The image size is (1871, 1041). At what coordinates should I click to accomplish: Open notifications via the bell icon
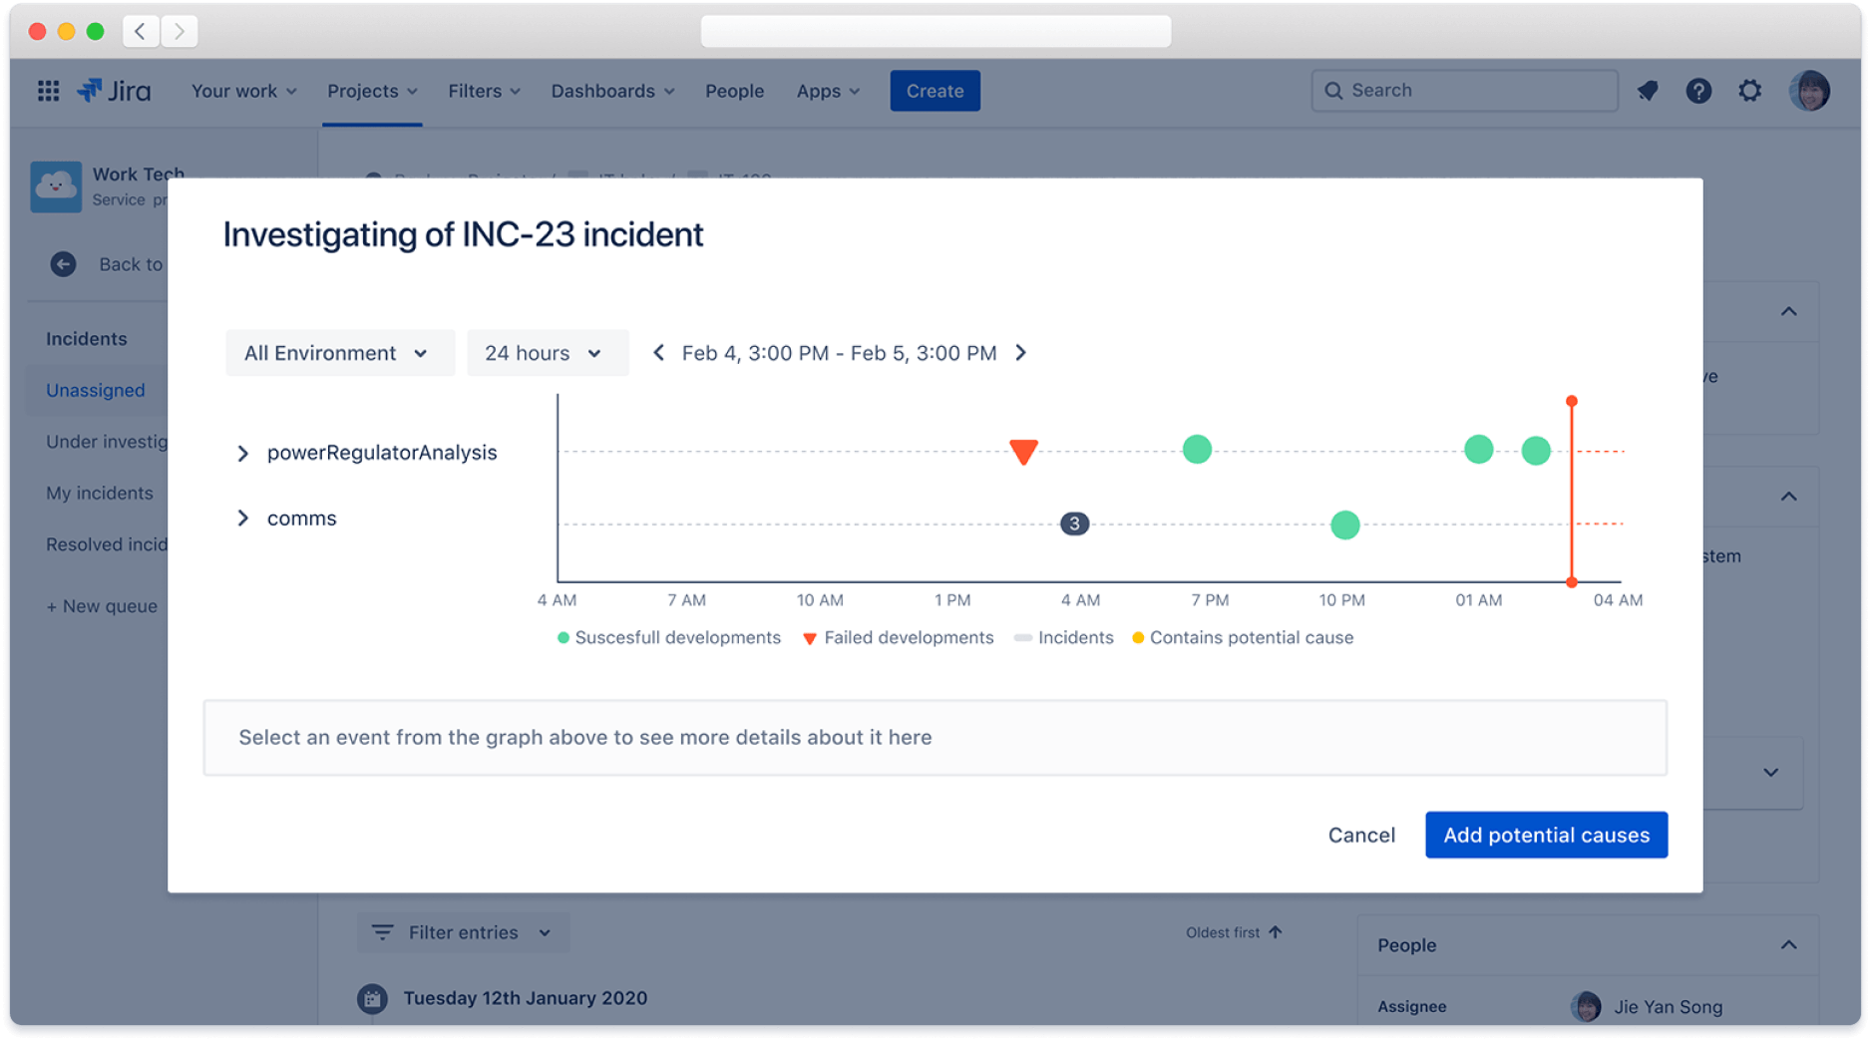(1648, 91)
